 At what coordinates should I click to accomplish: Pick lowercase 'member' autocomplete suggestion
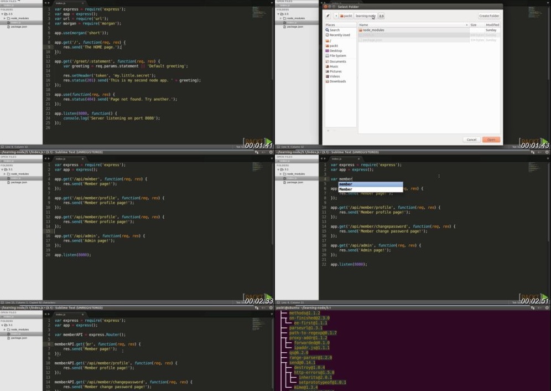pos(346,184)
